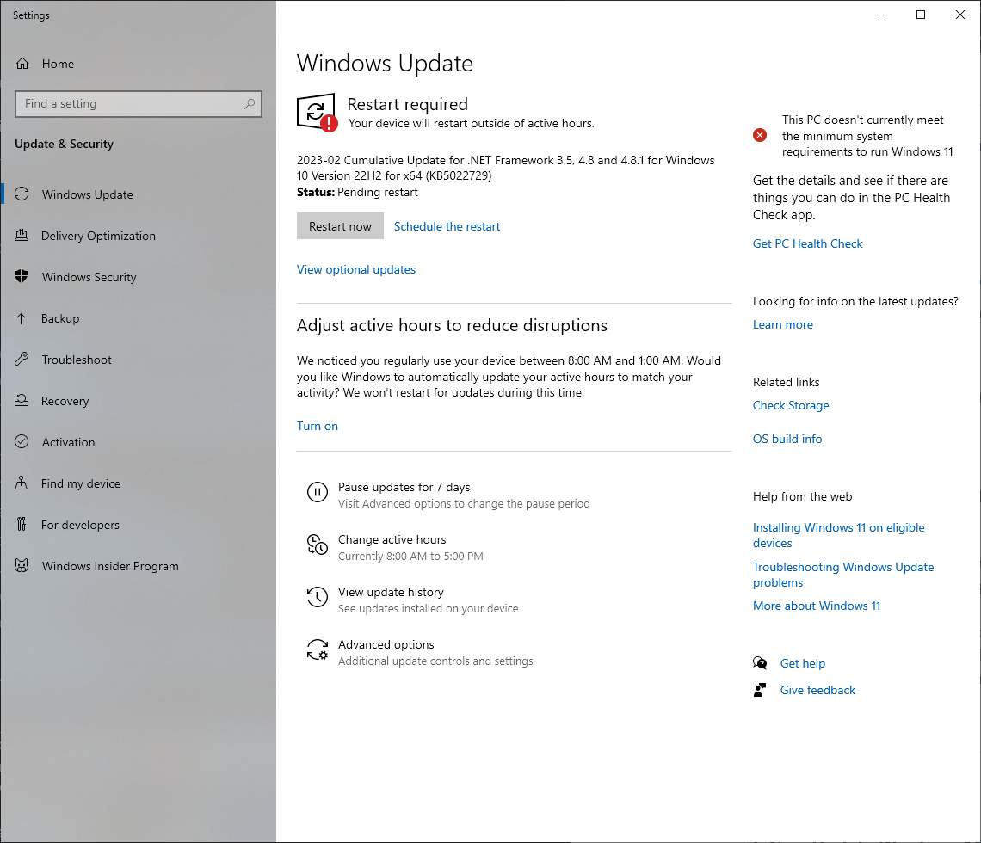Click the Delivery Optimization icon
Viewport: 981px width, 843px height.
pos(22,235)
